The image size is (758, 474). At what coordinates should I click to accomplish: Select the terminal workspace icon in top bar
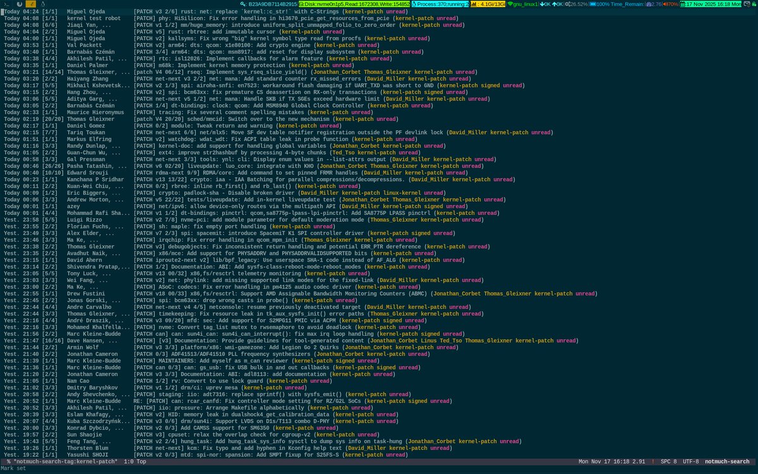click(x=6, y=4)
